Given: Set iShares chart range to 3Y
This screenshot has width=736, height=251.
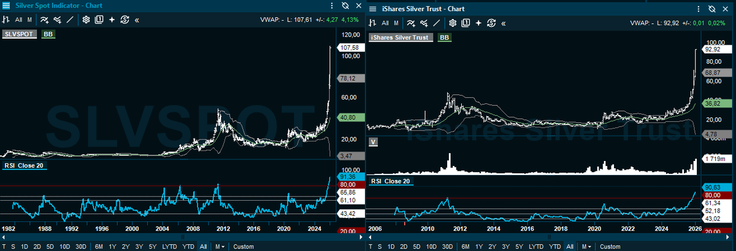Looking at the screenshot, I should (507, 246).
